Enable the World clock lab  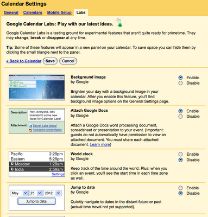pos(180,154)
